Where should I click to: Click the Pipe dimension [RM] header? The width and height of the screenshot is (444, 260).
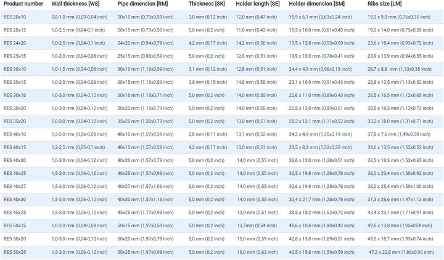tap(142, 4)
